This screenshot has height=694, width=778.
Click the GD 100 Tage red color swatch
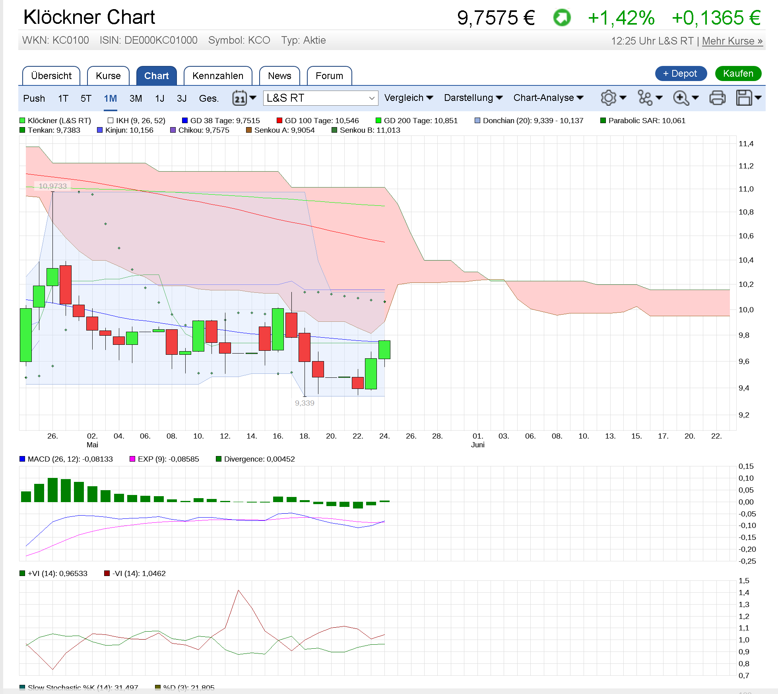(x=279, y=120)
